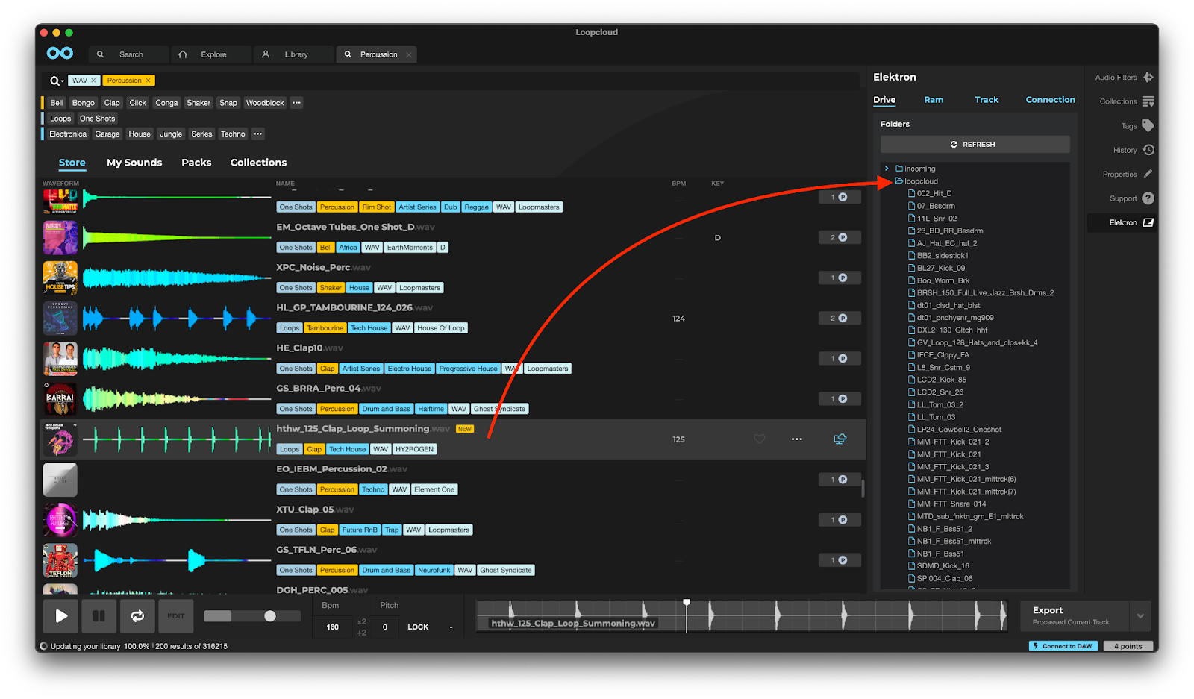
Task: Toggle the Clap tag filter
Action: pyautogui.click(x=112, y=103)
